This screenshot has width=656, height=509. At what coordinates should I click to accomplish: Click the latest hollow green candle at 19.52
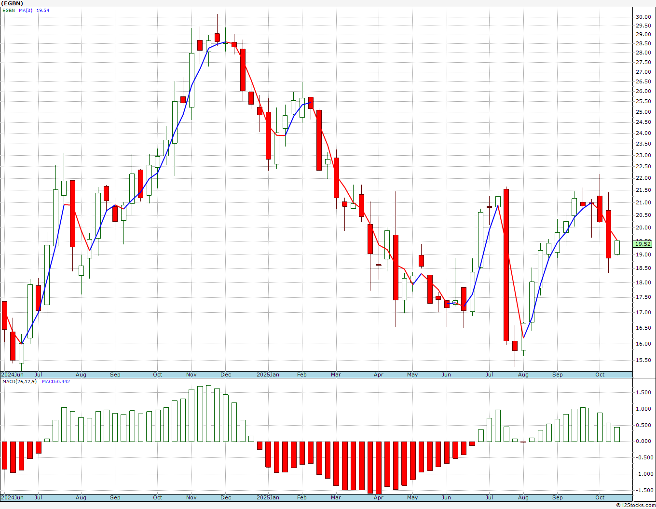click(x=617, y=247)
